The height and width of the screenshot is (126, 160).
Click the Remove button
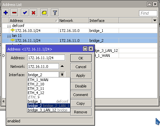click(81, 112)
